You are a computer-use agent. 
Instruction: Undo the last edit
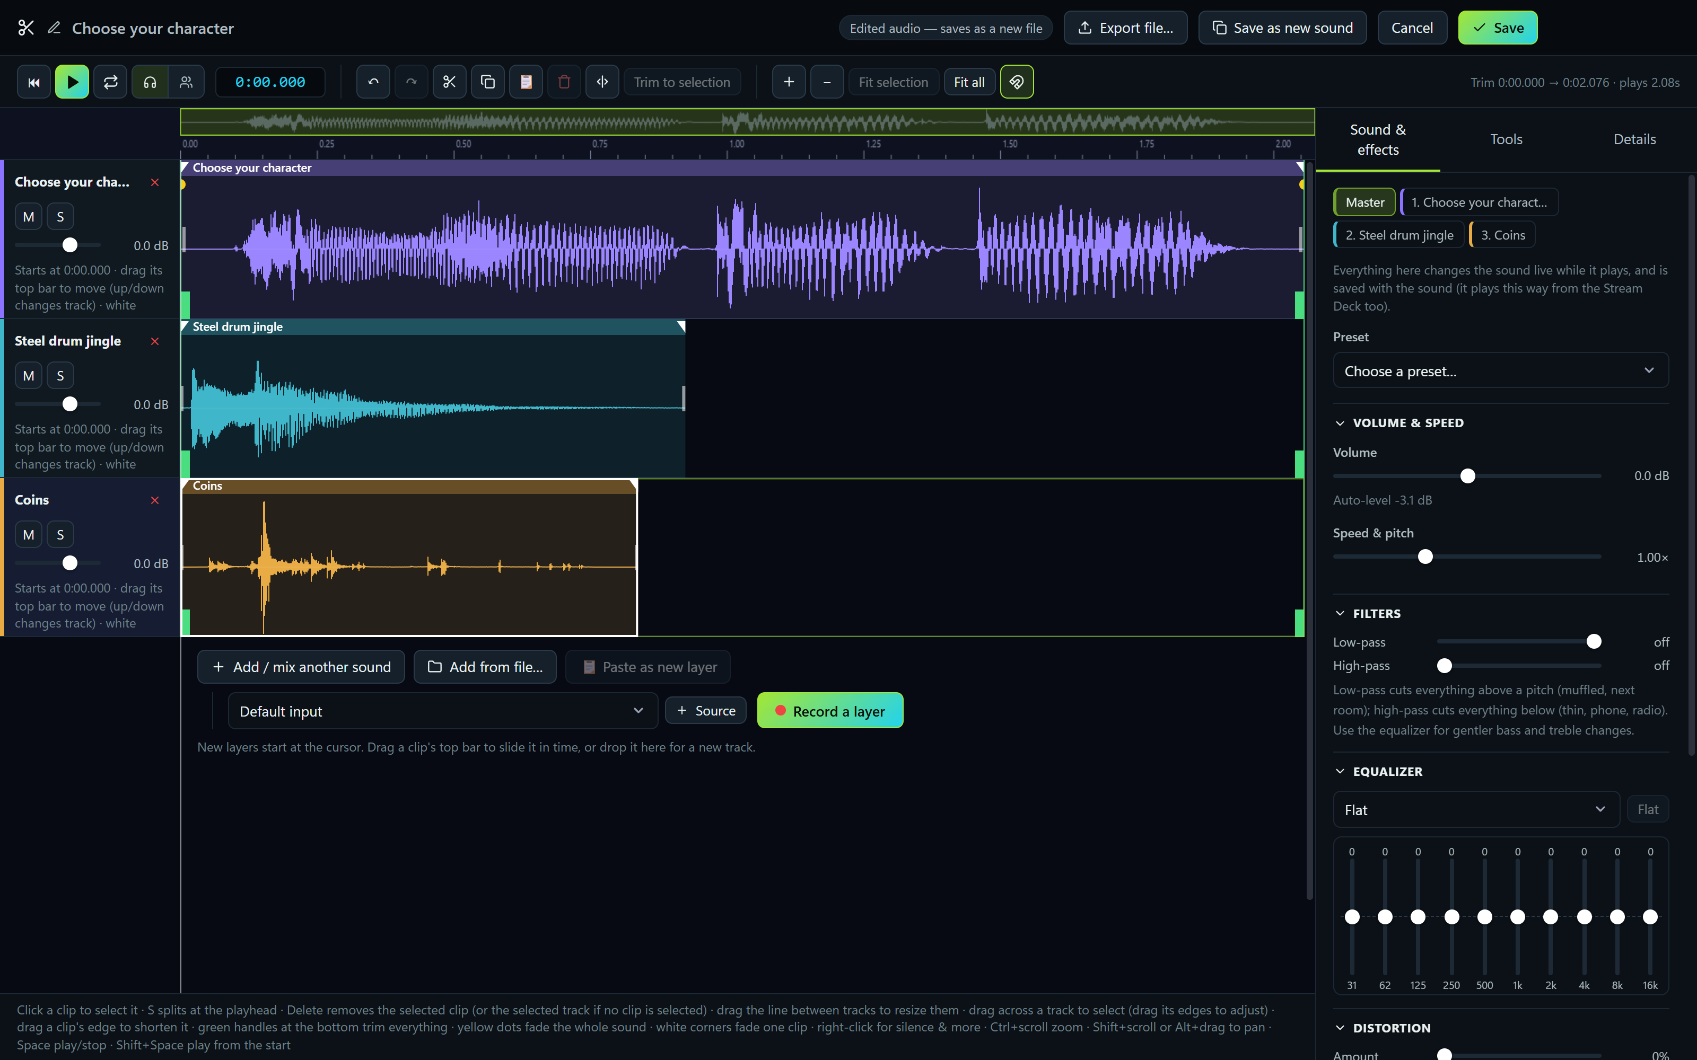pyautogui.click(x=373, y=82)
